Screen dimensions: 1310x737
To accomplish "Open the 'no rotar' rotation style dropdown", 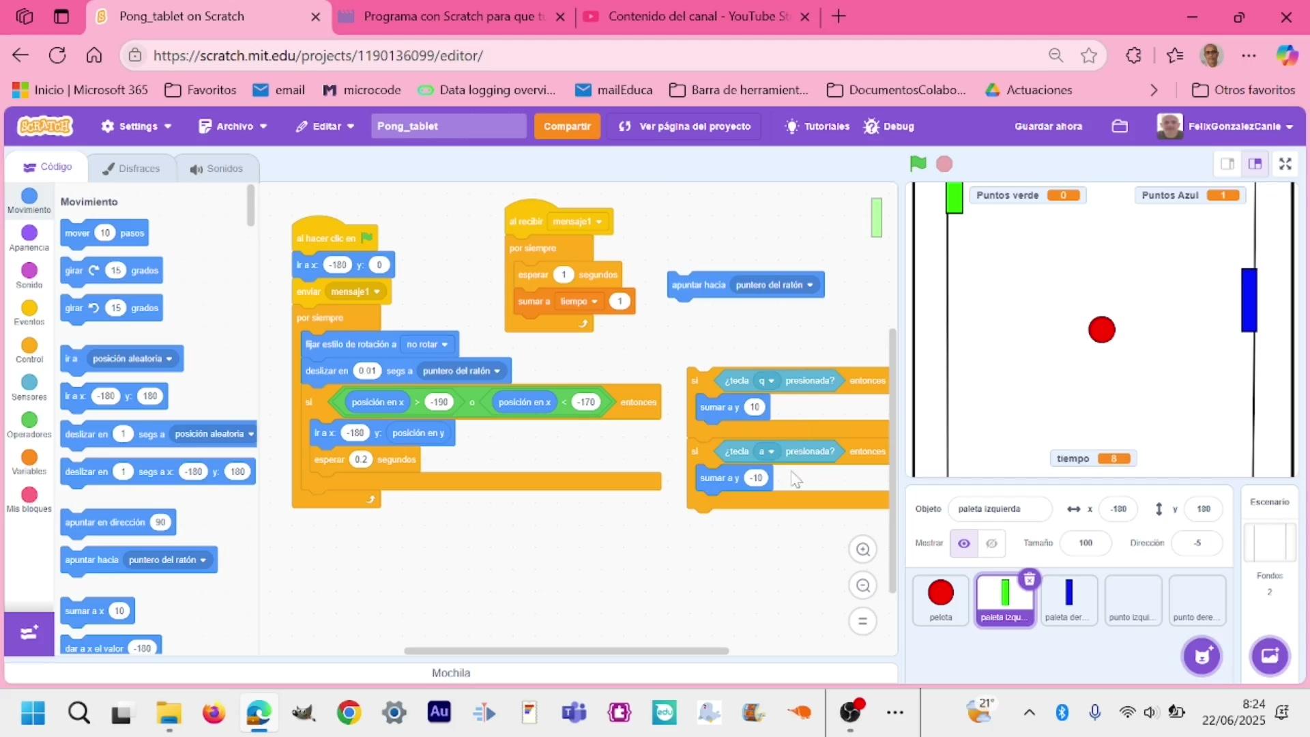I will click(x=427, y=345).
